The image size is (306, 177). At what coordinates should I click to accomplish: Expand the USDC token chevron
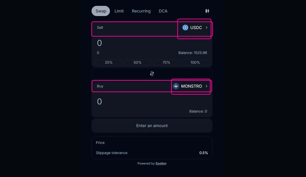coord(207,28)
